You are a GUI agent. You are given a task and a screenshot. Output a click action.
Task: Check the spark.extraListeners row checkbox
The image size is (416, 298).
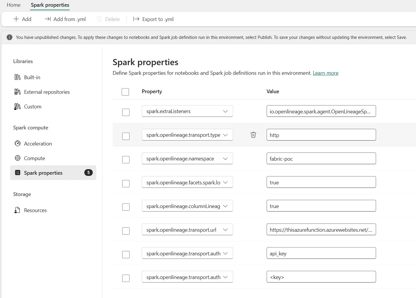pyautogui.click(x=126, y=112)
